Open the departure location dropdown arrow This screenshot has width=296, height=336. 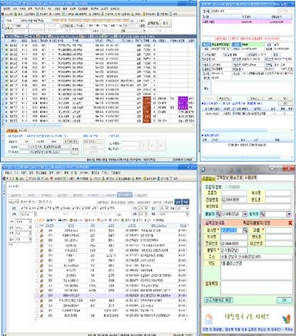[x=245, y=214]
